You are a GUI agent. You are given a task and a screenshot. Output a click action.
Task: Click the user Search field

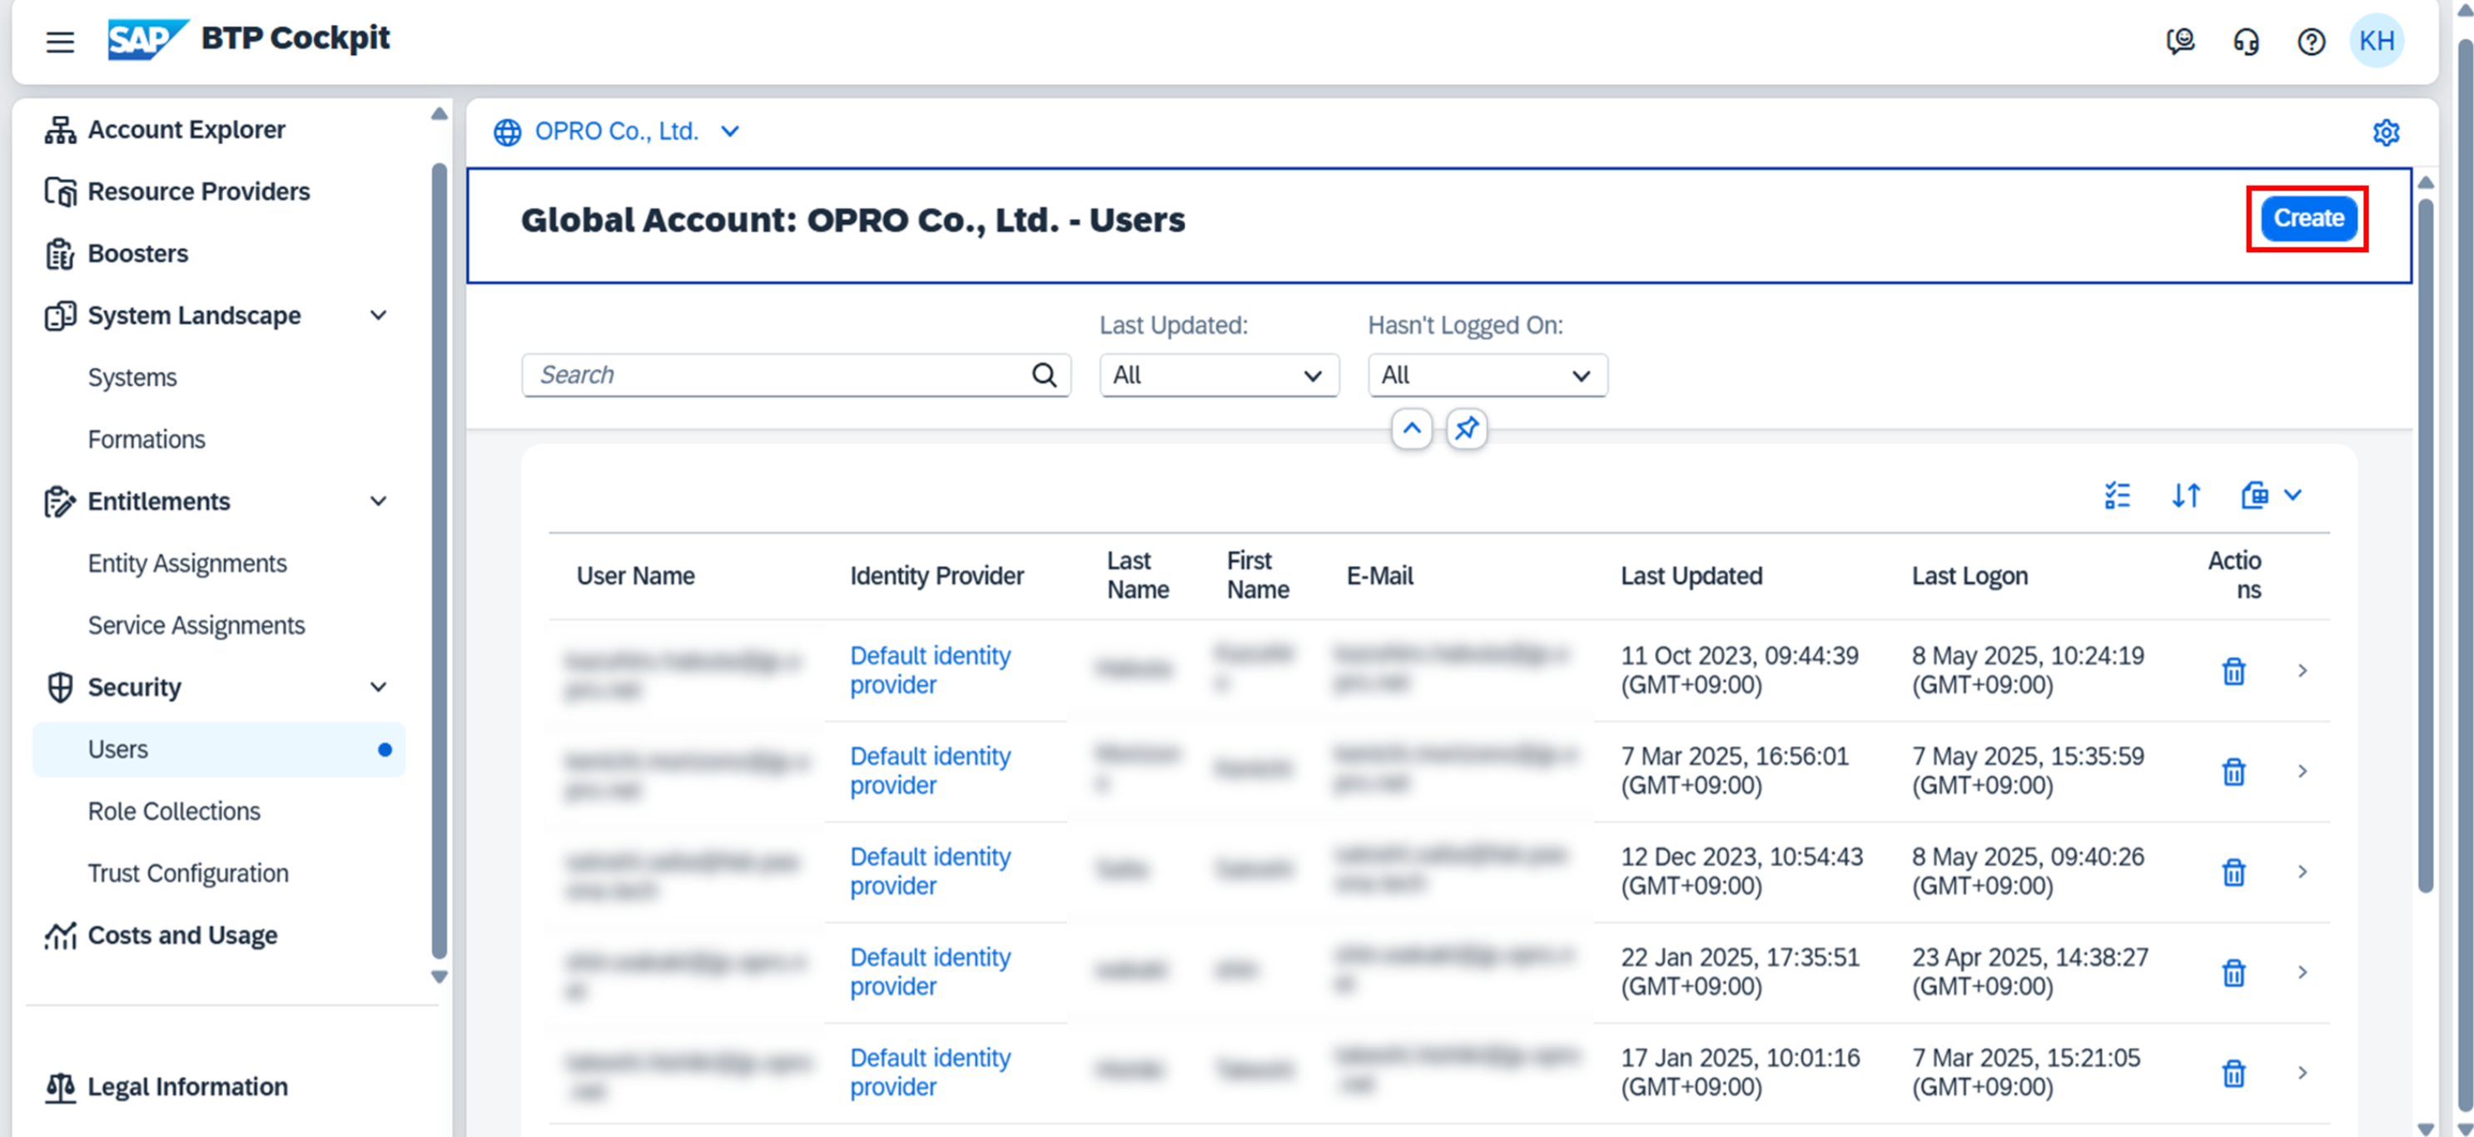point(778,375)
